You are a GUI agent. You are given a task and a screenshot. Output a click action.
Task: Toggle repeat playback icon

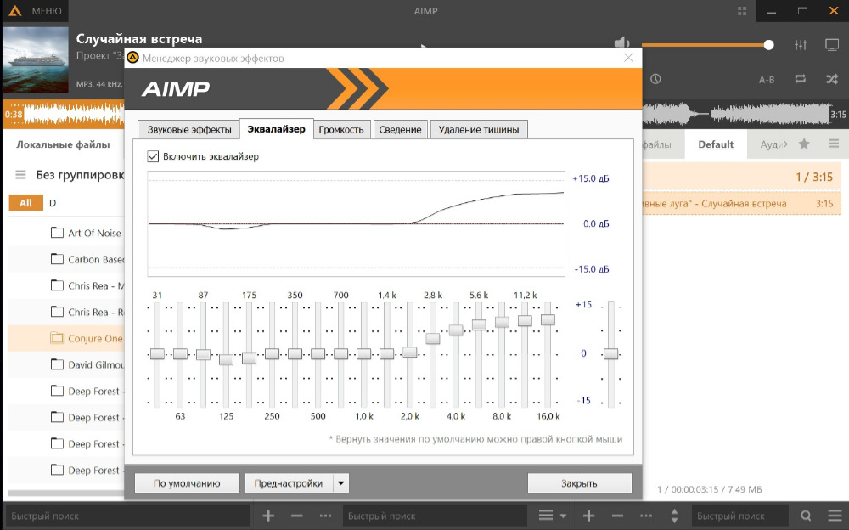pyautogui.click(x=801, y=79)
